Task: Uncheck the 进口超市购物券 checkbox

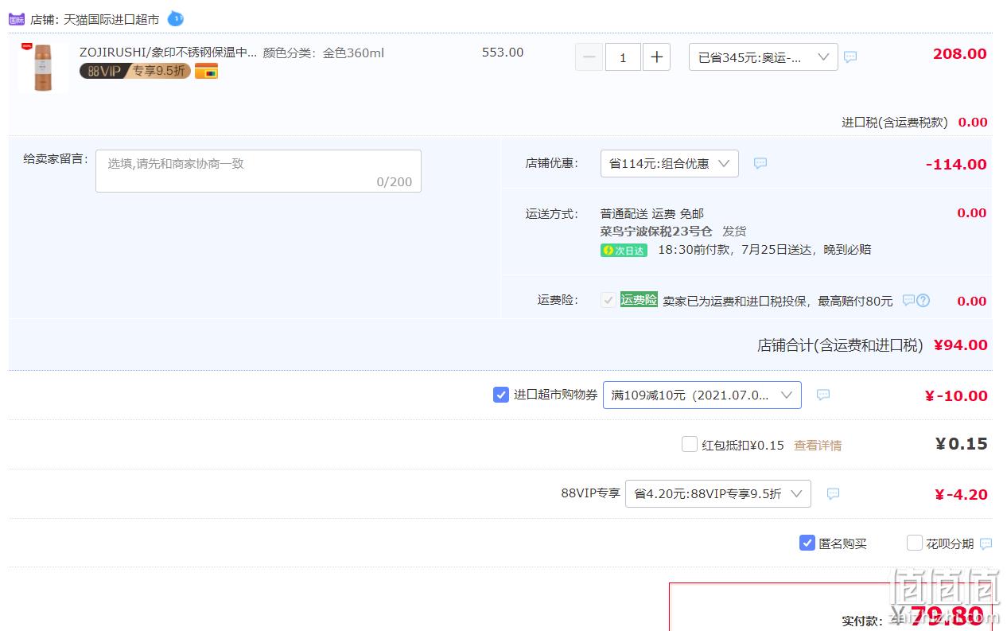Action: (x=501, y=395)
